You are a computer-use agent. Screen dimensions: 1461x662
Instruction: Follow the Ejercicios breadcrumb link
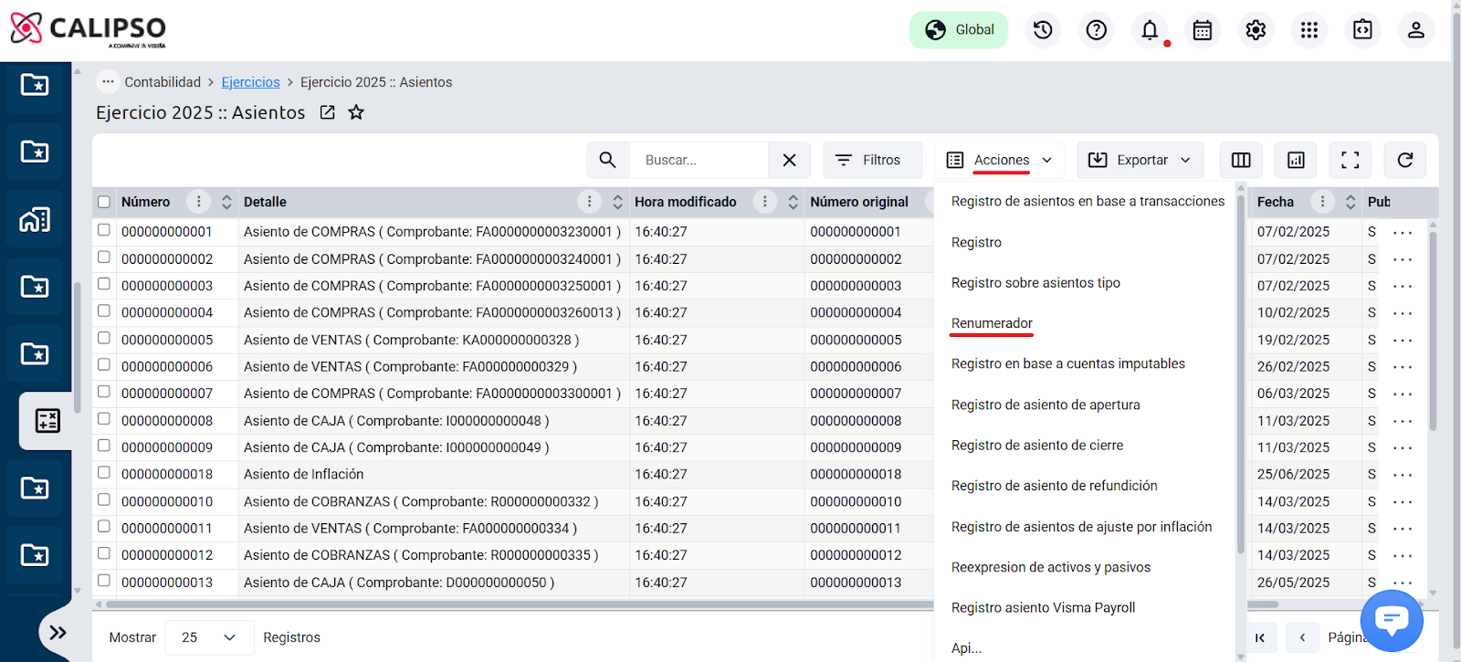pyautogui.click(x=250, y=82)
